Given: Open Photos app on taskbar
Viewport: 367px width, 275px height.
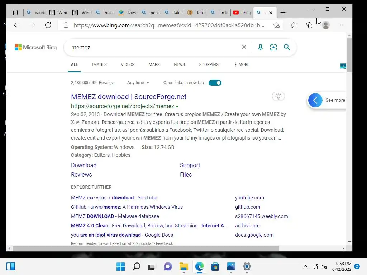Looking at the screenshot, I should [231, 266].
